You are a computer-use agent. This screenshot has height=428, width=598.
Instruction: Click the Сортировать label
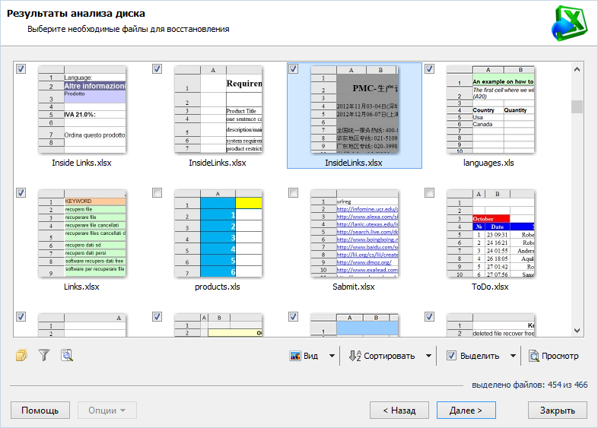tap(389, 356)
